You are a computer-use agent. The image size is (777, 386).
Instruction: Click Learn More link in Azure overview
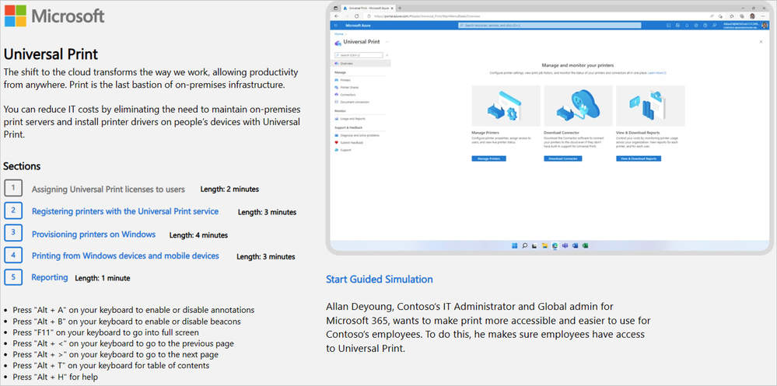657,73
